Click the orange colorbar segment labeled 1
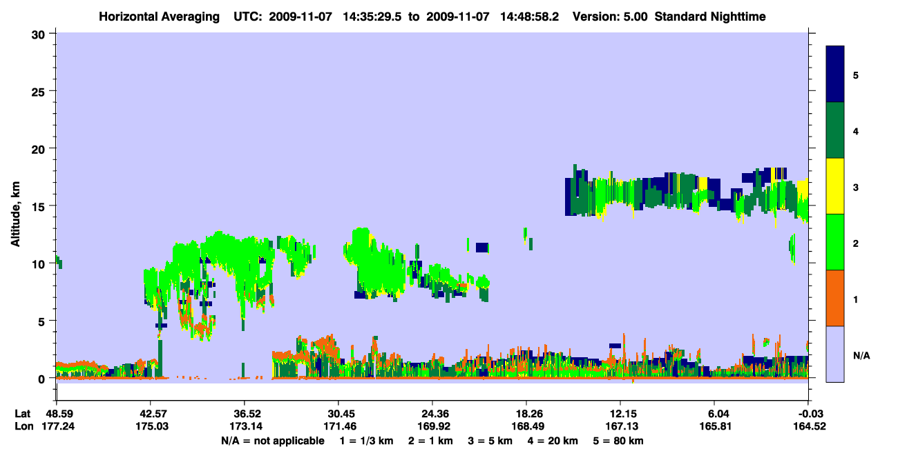Screen dimensions: 898x460 click(835, 298)
